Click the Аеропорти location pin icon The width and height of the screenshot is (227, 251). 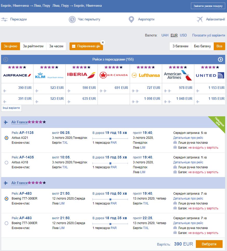click(132, 19)
